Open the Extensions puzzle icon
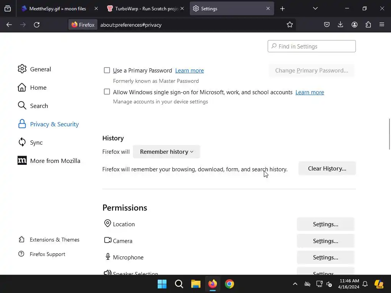 [x=368, y=25]
